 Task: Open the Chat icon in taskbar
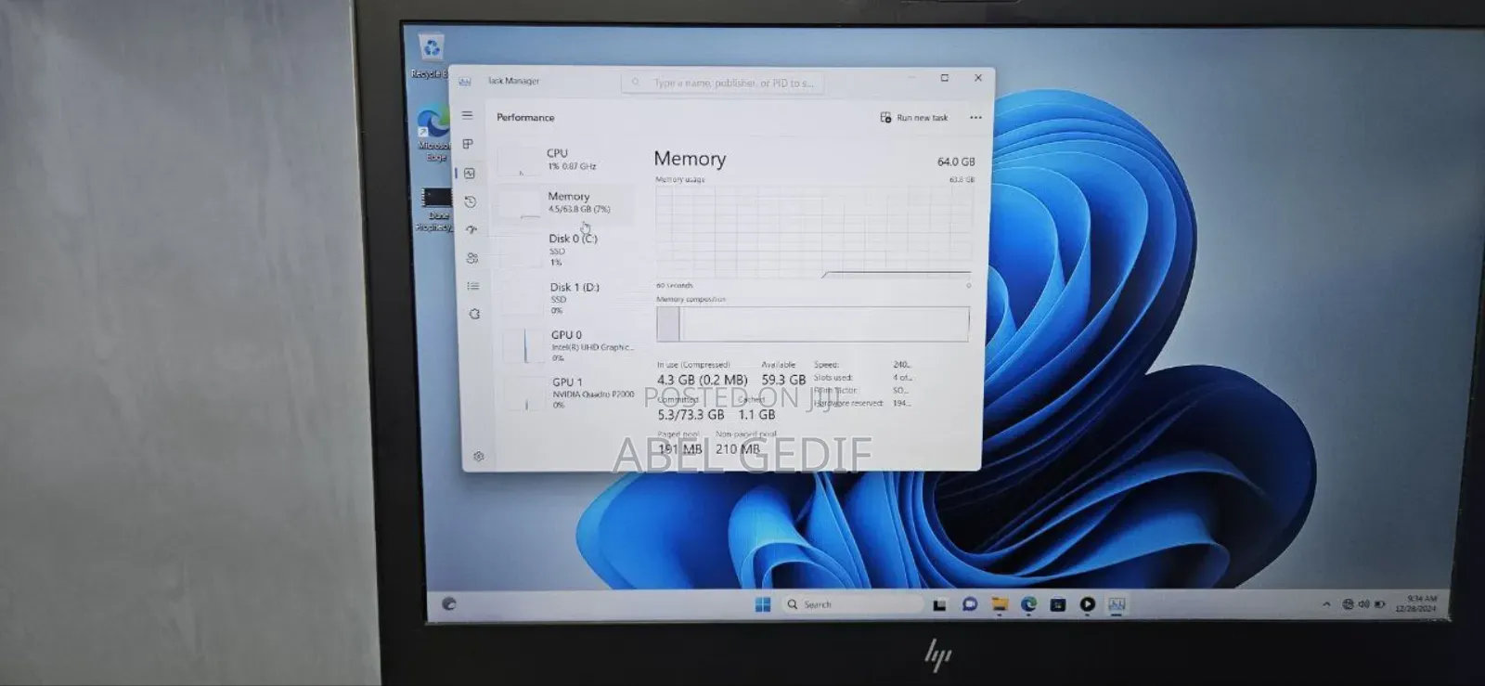click(970, 604)
